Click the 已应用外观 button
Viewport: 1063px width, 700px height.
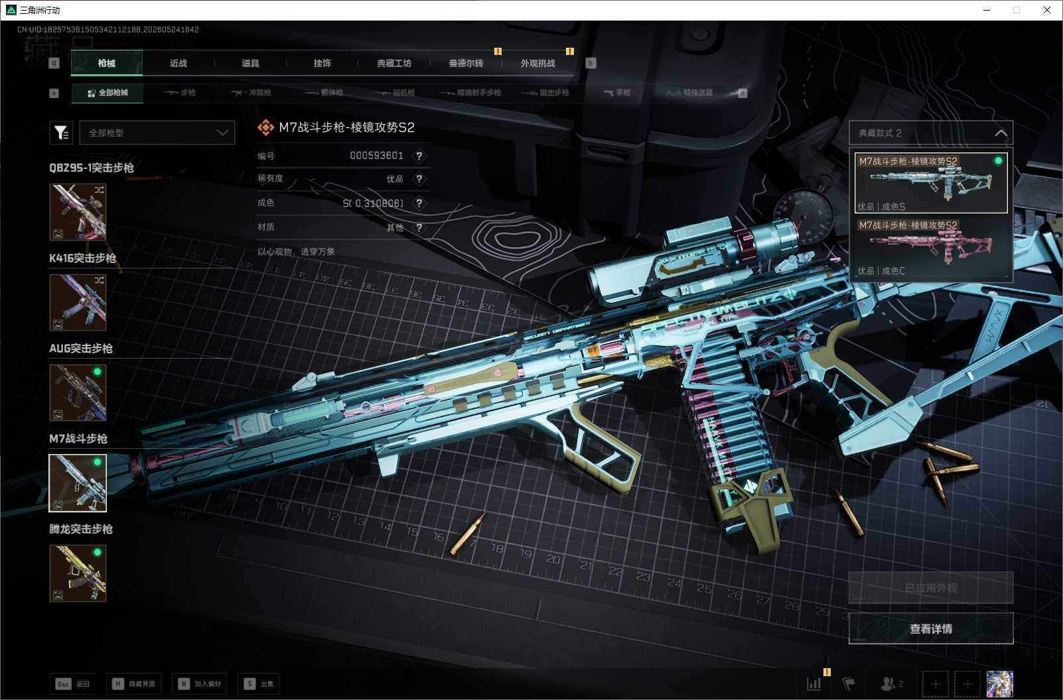point(931,588)
